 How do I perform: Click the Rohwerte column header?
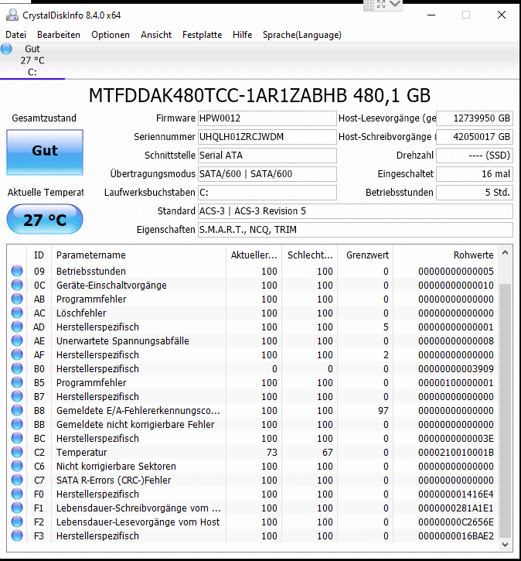(445, 255)
